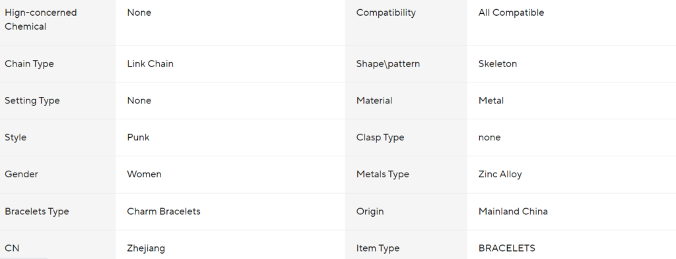Click the Clasp Type label
676x259 pixels.
point(380,138)
